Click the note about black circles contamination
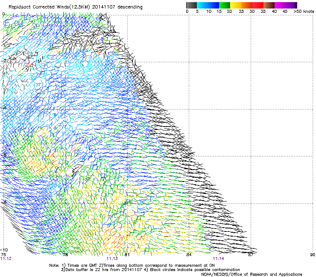Viewport: 316px width, 277px height. coord(192,270)
